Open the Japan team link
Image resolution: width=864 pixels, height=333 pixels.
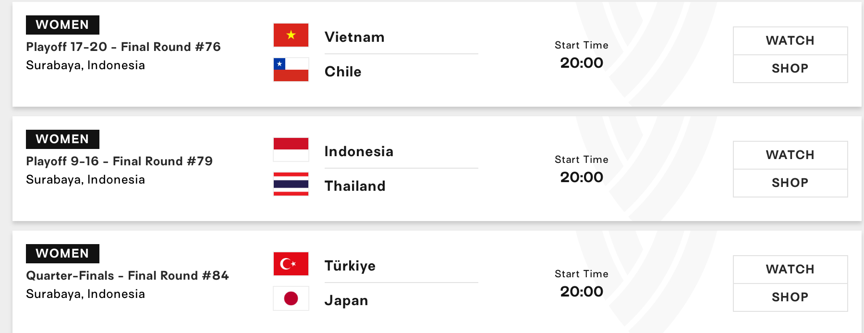(x=346, y=300)
